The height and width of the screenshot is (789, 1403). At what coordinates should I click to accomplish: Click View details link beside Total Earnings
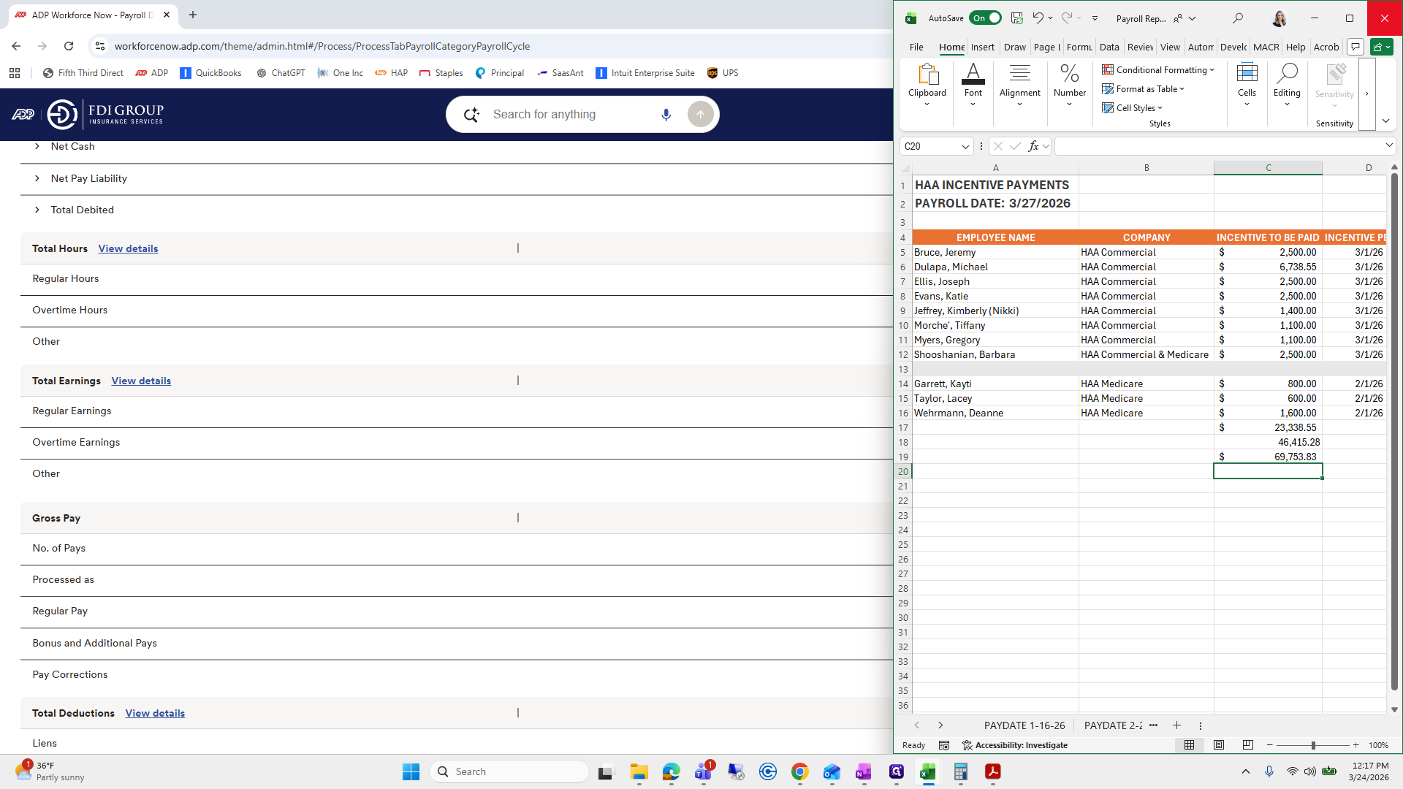tap(141, 381)
